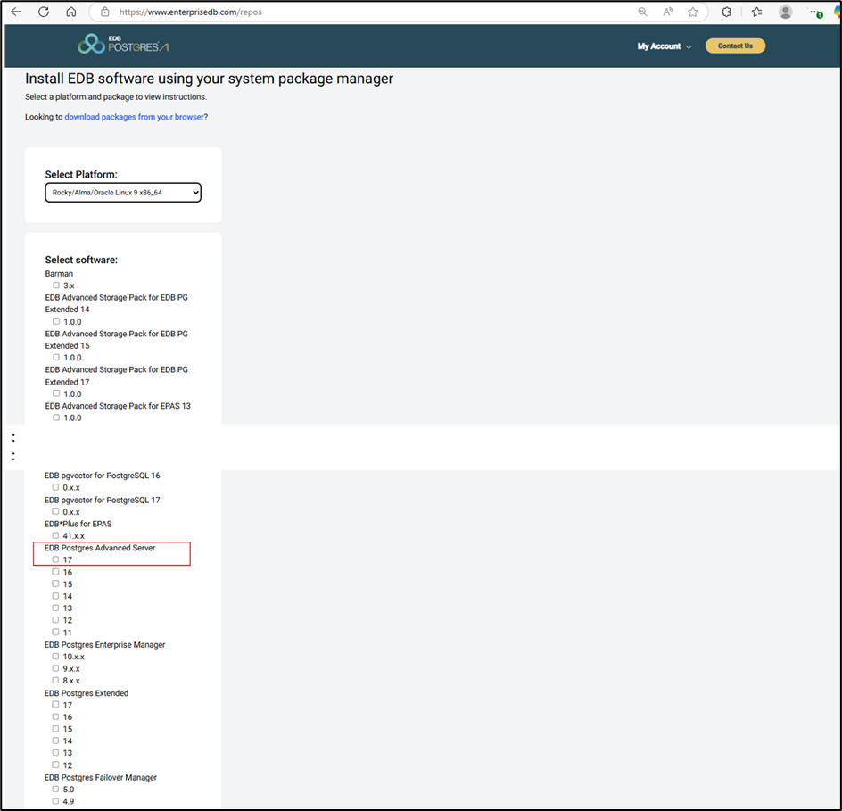
Task: Select EDB Postgres Advanced Server version 11
Action: coord(55,633)
